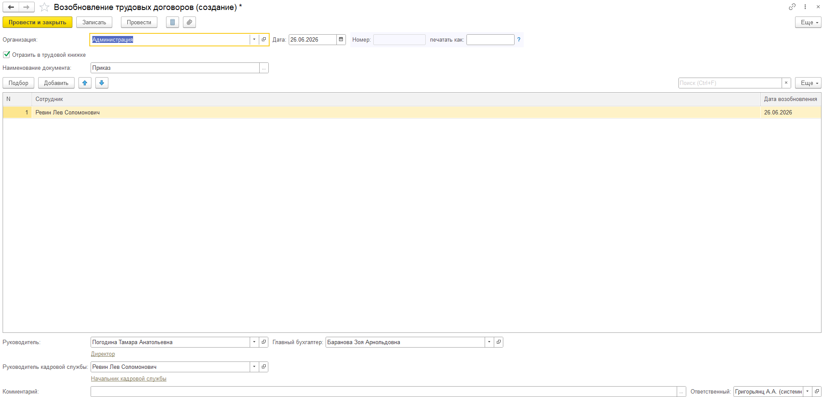828x397 pixels.
Task: Click the печатать как field
Action: (x=490, y=39)
